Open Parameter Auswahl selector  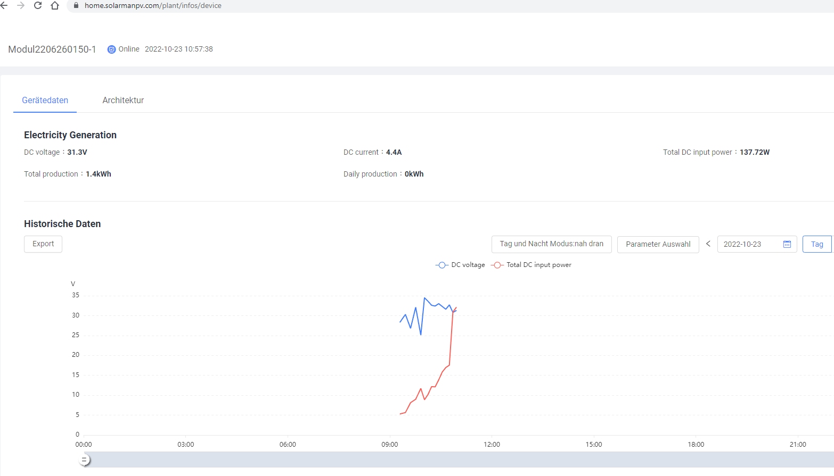(658, 245)
